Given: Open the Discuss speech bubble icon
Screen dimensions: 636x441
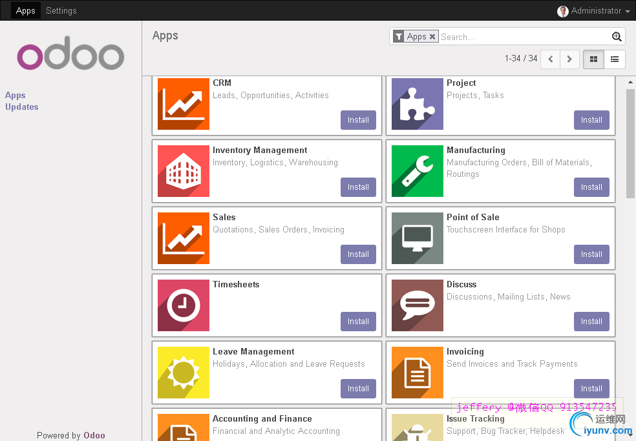Looking at the screenshot, I should 418,305.
